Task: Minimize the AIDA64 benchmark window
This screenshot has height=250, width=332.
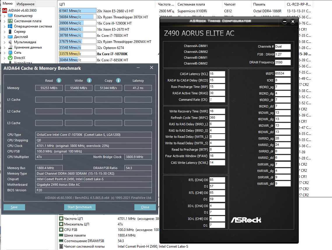Action: tap(138, 68)
